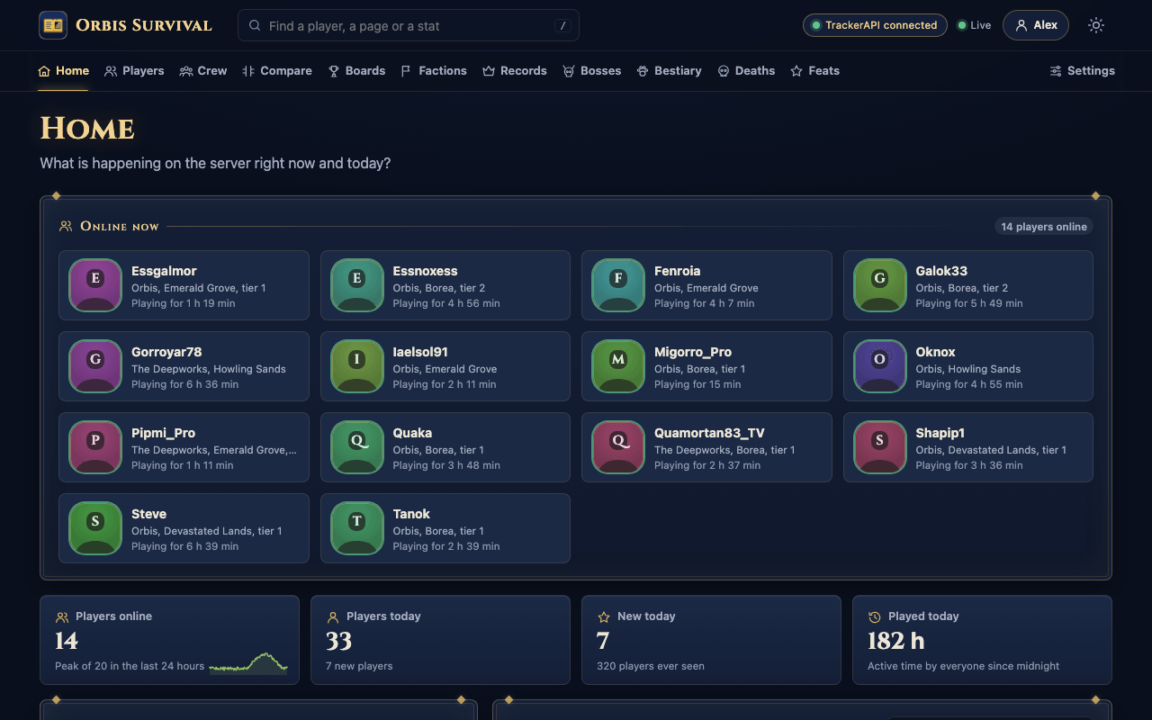The height and width of the screenshot is (720, 1152).
Task: Select the Home tab
Action: [64, 71]
